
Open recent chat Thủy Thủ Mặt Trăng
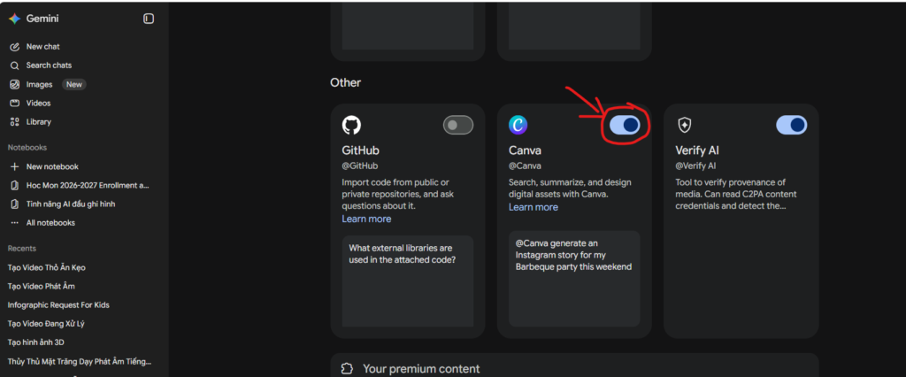(x=79, y=361)
